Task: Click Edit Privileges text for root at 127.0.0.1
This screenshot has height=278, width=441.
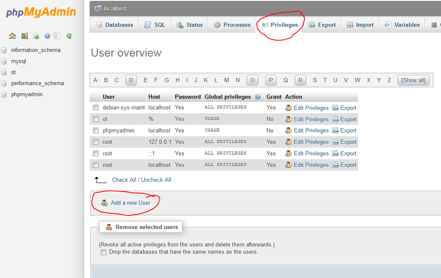Action: [x=311, y=142]
